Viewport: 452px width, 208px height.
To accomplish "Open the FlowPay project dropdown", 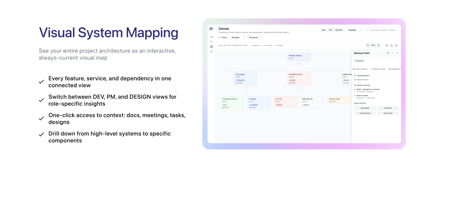I will [355, 30].
